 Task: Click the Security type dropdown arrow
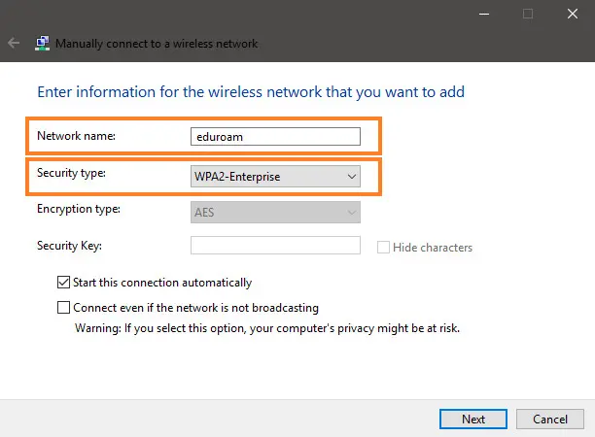click(351, 177)
